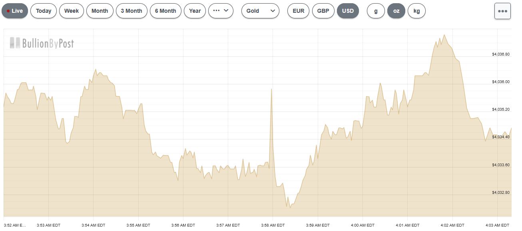Open the three-dot chart options menu

502,11
